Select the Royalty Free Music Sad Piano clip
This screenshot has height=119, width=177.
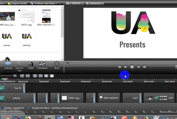101,108
